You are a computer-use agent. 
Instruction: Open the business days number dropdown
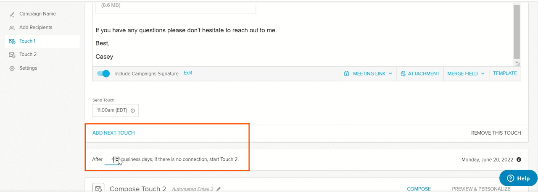(x=117, y=159)
